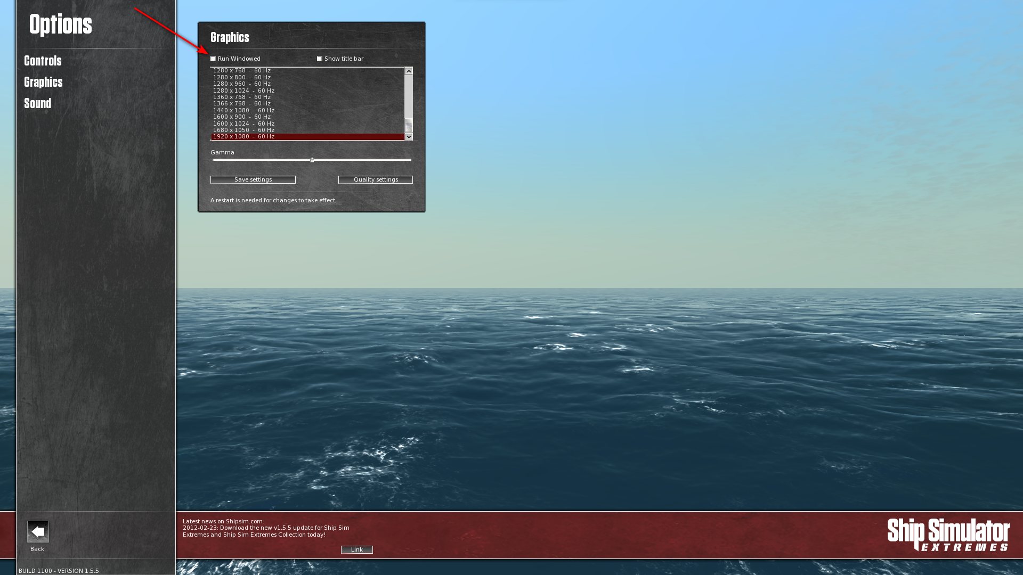Click the resolution list scroll-down arrow
Image resolution: width=1023 pixels, height=575 pixels.
(x=409, y=137)
